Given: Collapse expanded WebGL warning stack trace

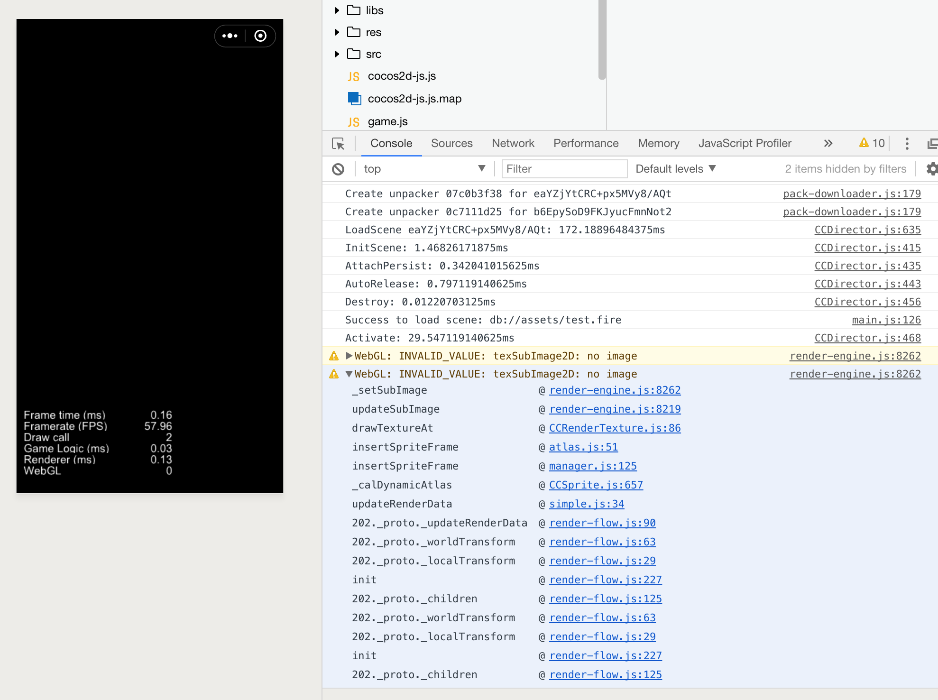Looking at the screenshot, I should 349,374.
